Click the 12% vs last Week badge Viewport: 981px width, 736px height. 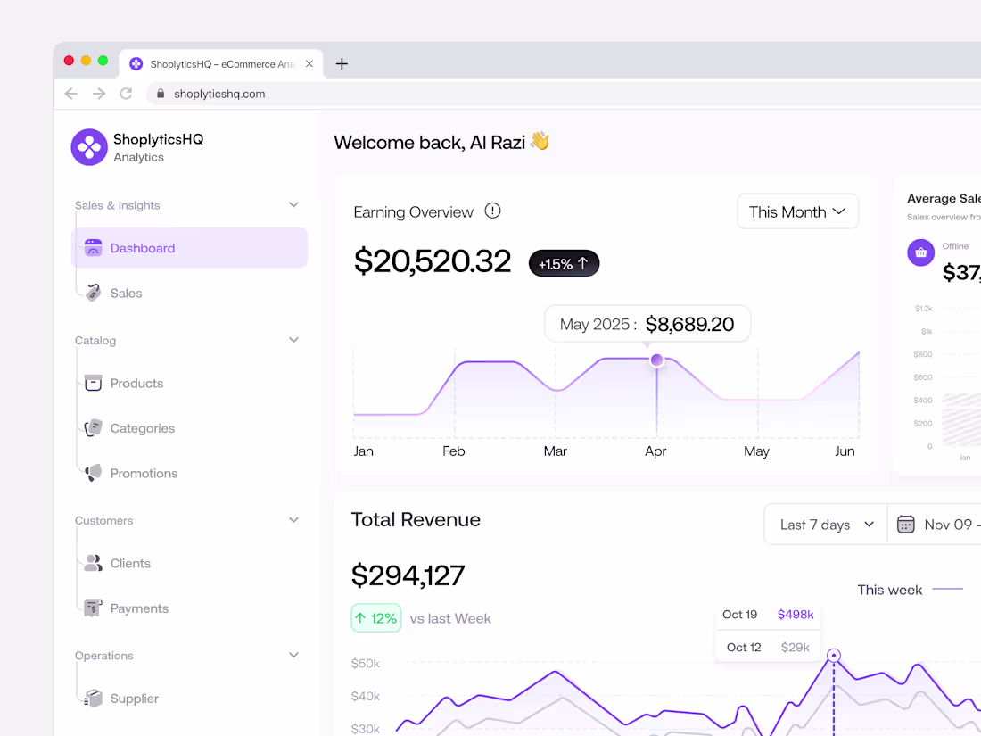coord(375,617)
